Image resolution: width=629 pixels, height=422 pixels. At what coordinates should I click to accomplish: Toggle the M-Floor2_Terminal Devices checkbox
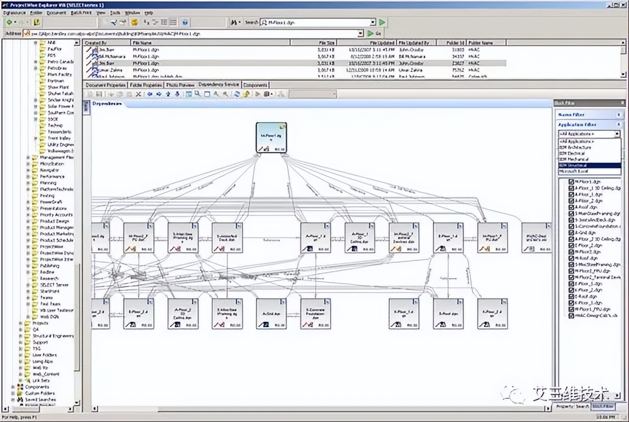[571, 277]
